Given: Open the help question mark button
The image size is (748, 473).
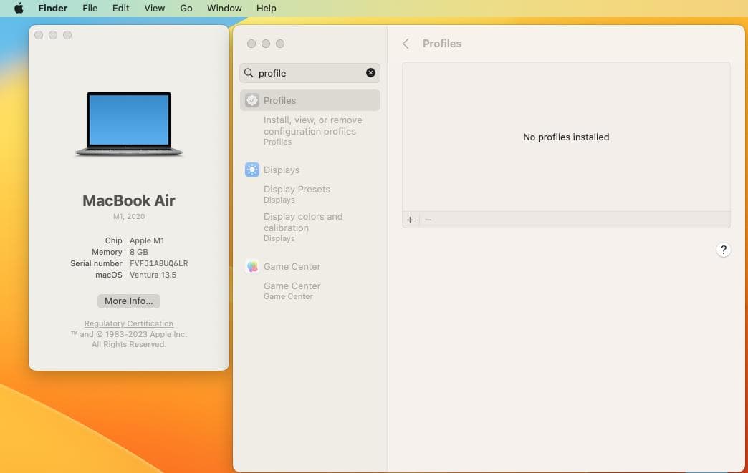Looking at the screenshot, I should 723,250.
